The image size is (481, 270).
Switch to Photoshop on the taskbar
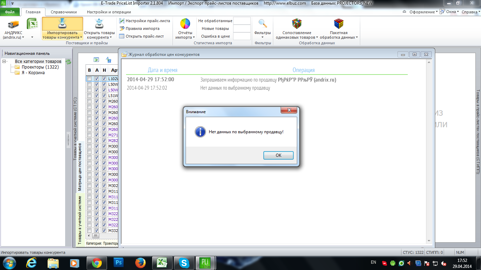click(x=118, y=262)
